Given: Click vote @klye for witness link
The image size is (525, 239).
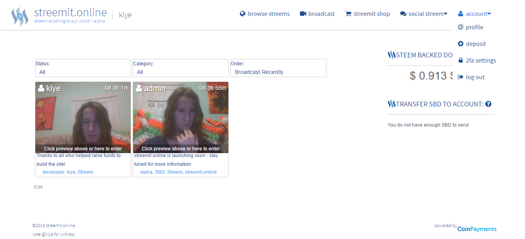Looking at the screenshot, I should pos(54,234).
